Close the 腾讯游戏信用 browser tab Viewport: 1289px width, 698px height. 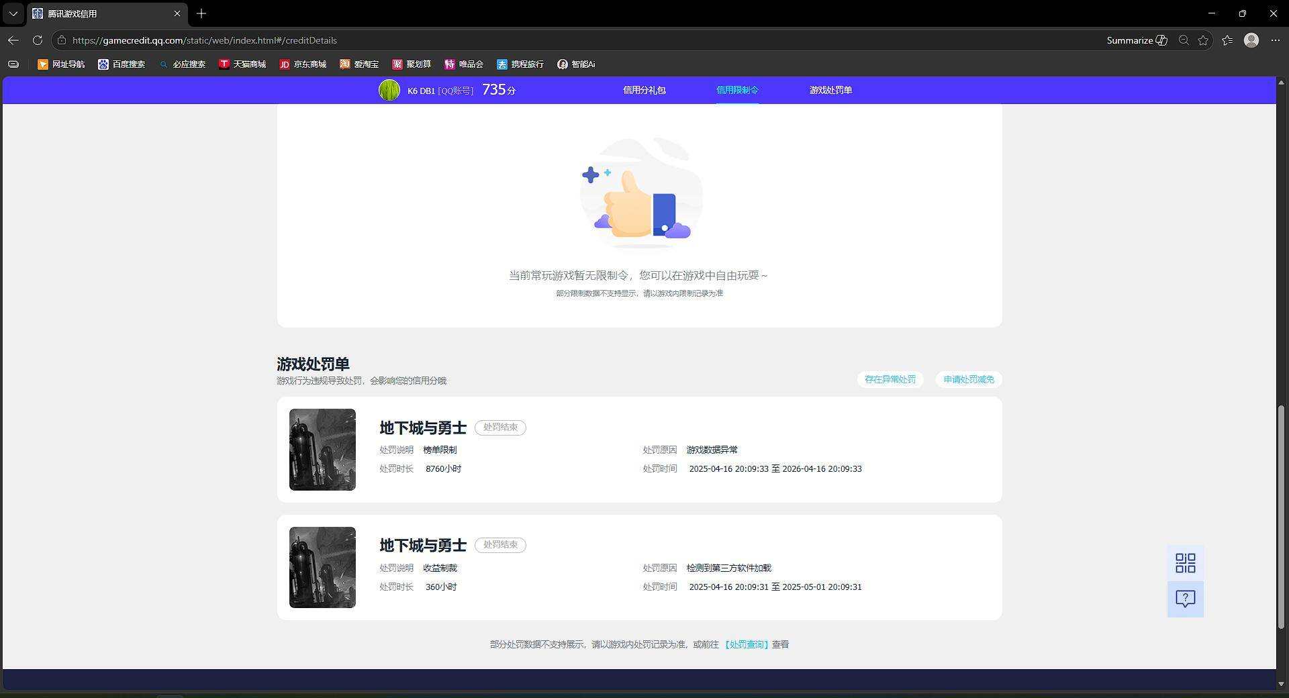(x=177, y=13)
